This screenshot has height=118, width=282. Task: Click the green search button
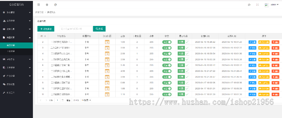[x=99, y=29]
